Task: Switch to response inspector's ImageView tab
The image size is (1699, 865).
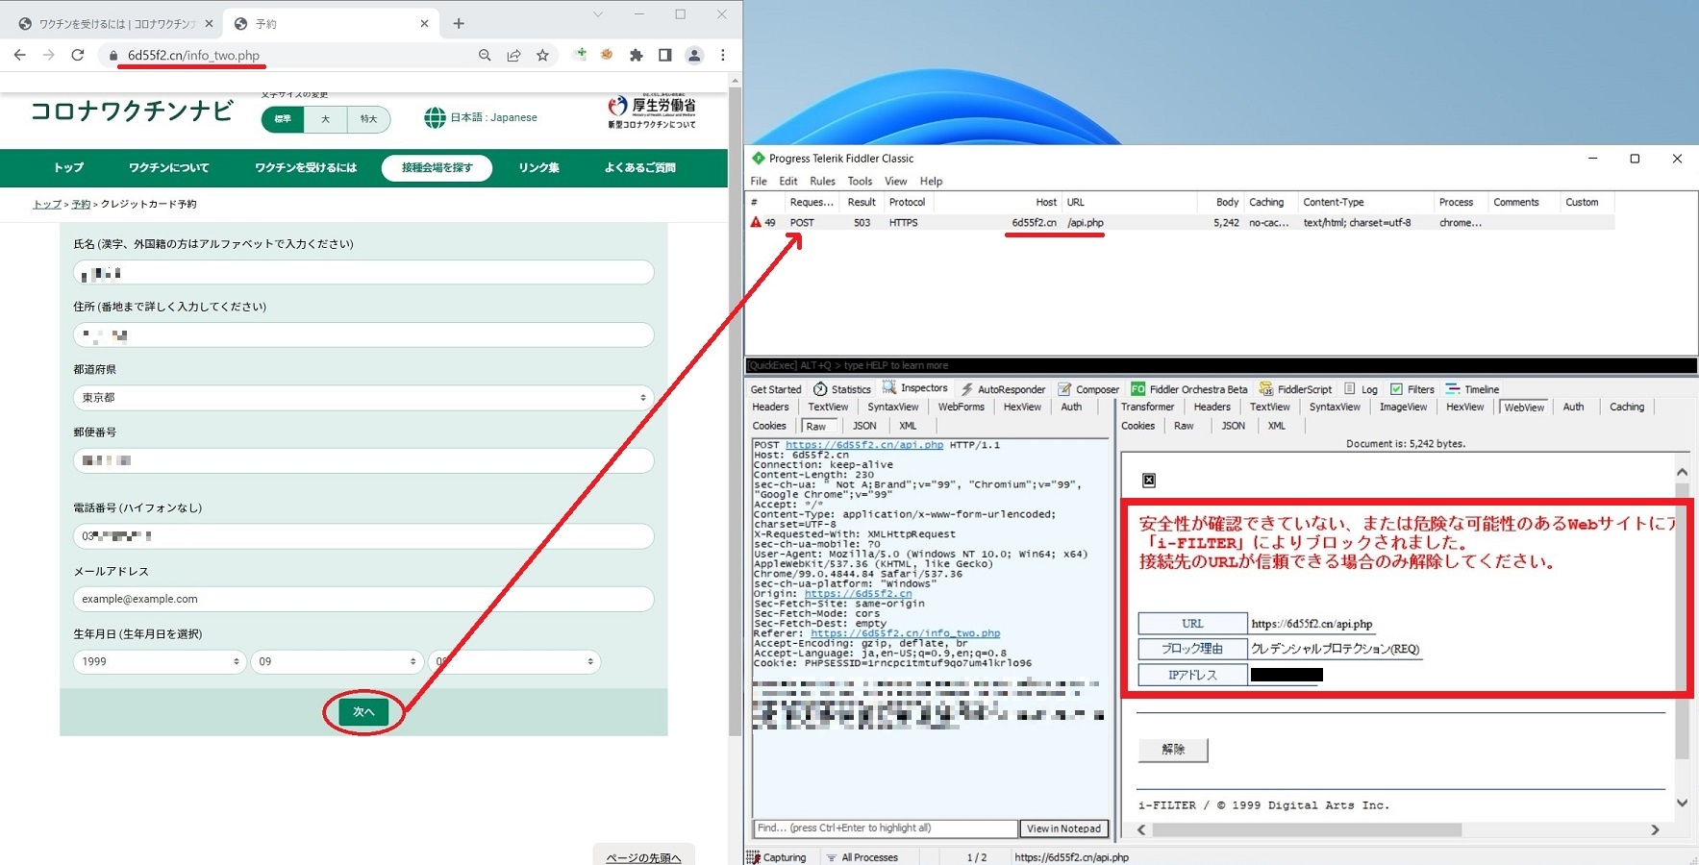Action: coord(1403,407)
